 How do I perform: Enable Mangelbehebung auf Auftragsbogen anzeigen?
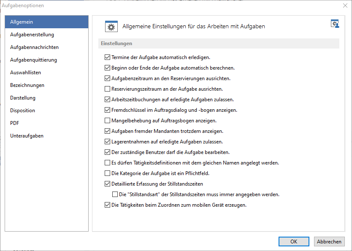tap(107, 121)
